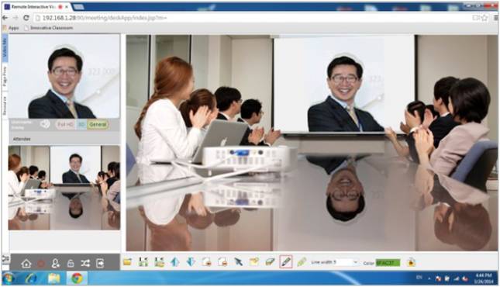The image size is (500, 287).
Task: Select the green highlighter tool
Action: pyautogui.click(x=302, y=262)
